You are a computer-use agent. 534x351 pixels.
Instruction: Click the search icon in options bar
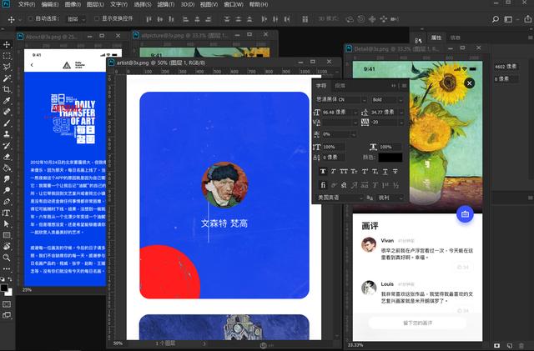(496, 19)
